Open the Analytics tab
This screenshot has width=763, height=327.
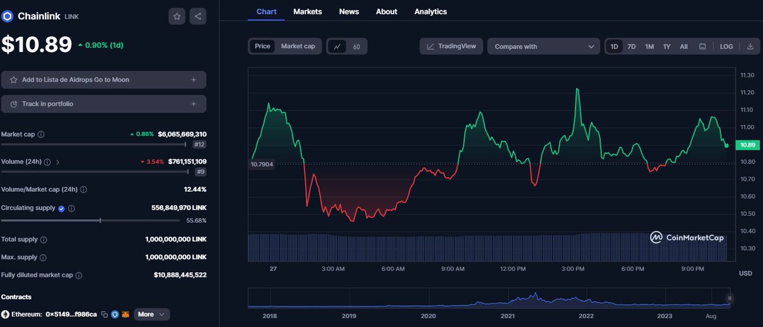click(x=430, y=11)
